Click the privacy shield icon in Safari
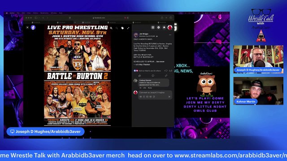The height and width of the screenshot is (161, 287). [x=70, y=18]
